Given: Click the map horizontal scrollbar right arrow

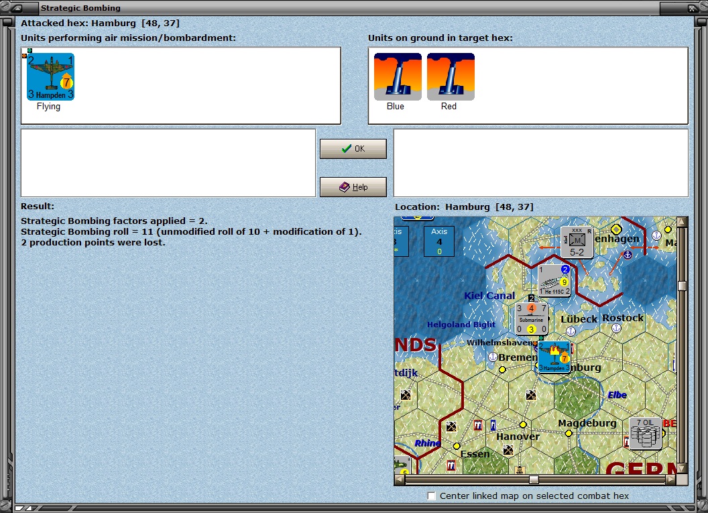Looking at the screenshot, I should [x=671, y=479].
